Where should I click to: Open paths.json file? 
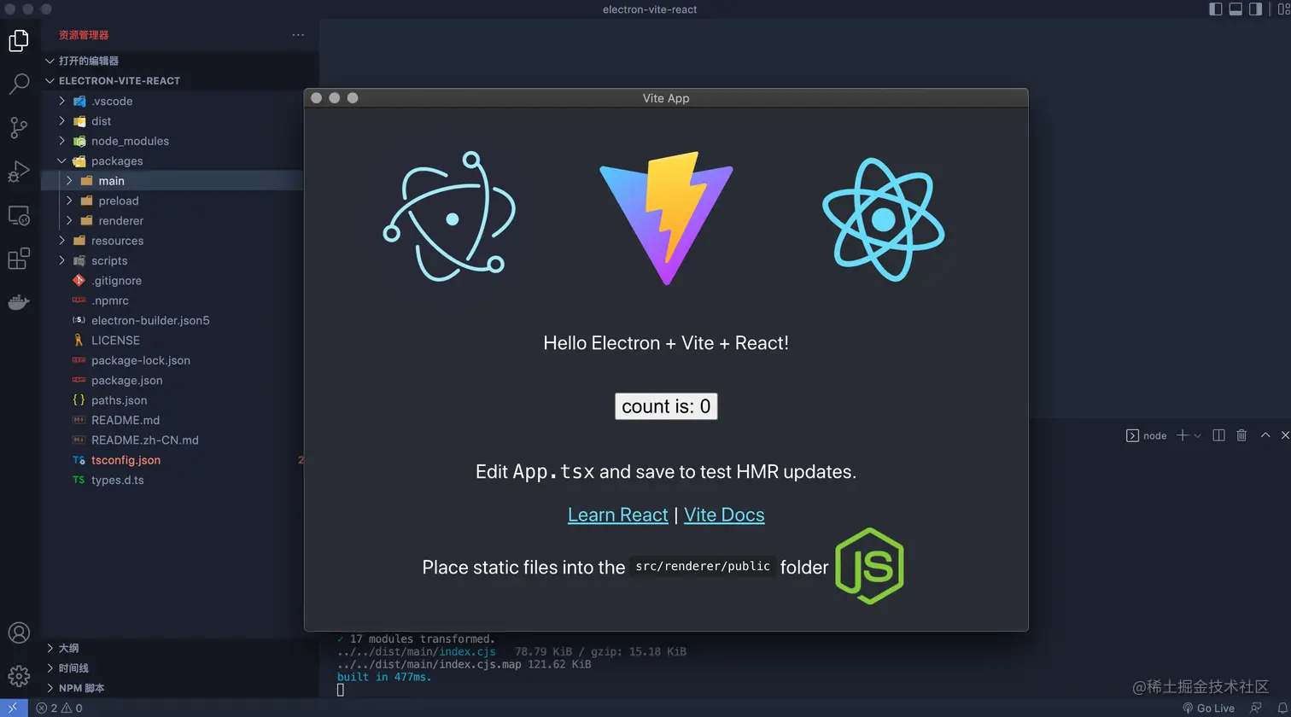click(x=172, y=399)
